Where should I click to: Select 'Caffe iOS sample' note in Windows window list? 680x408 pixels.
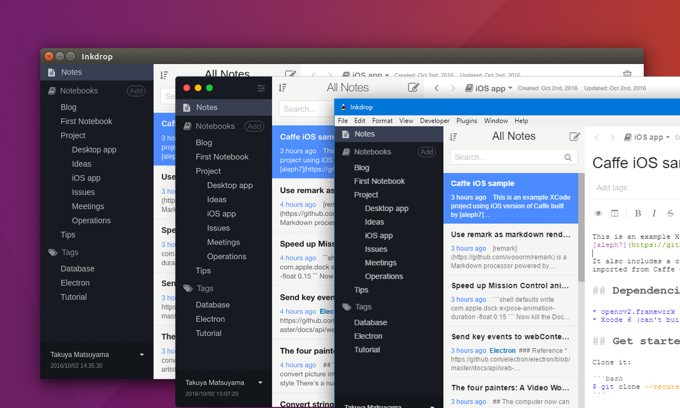511,198
